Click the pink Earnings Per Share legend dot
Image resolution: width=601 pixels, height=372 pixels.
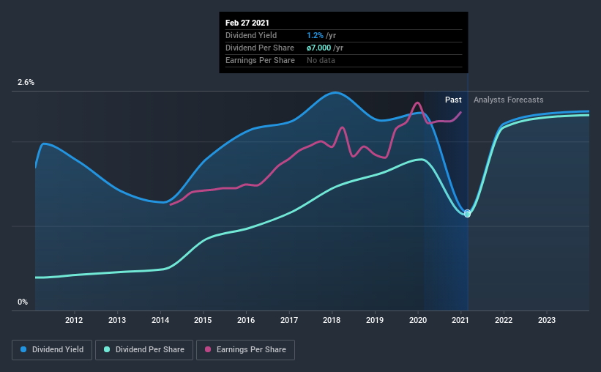[x=208, y=349]
